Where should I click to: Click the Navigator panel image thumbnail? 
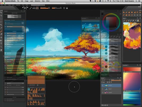pyautogui.click(x=91, y=27)
